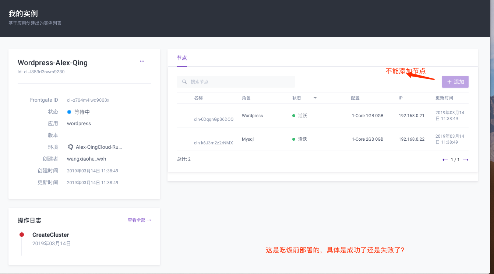Viewport: 494px width, 274px height.
Task: Click the 配置 column header
Action: coord(355,98)
